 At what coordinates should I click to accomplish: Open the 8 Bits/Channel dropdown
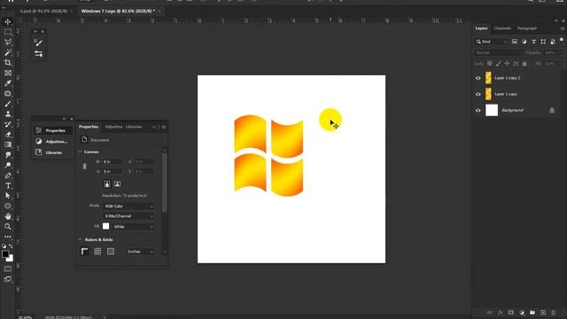(128, 216)
